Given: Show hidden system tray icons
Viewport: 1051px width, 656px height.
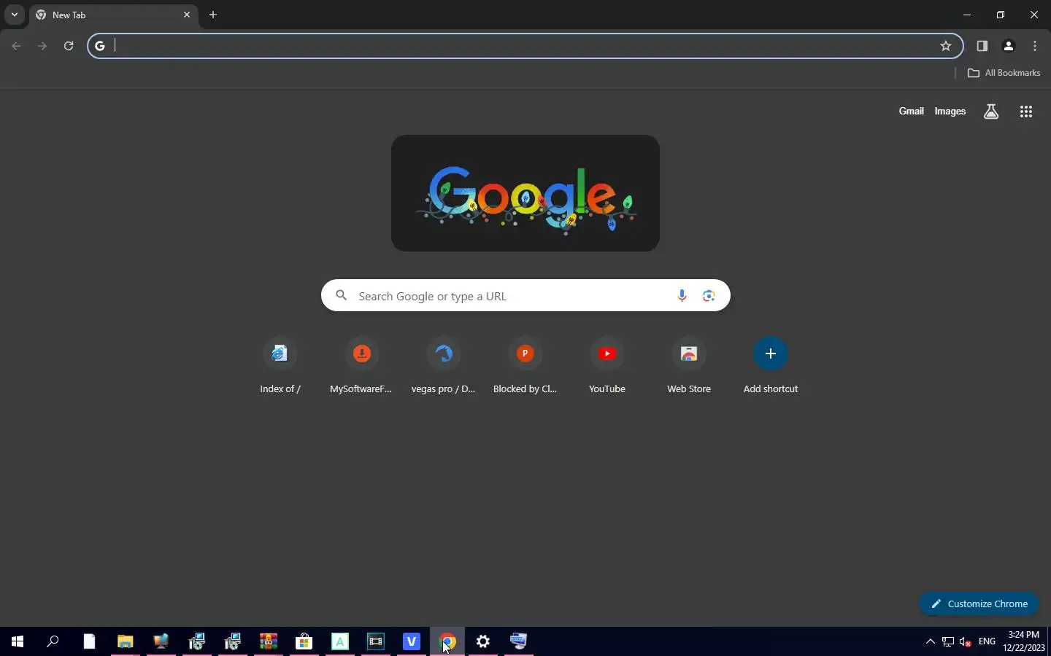Looking at the screenshot, I should pyautogui.click(x=930, y=641).
